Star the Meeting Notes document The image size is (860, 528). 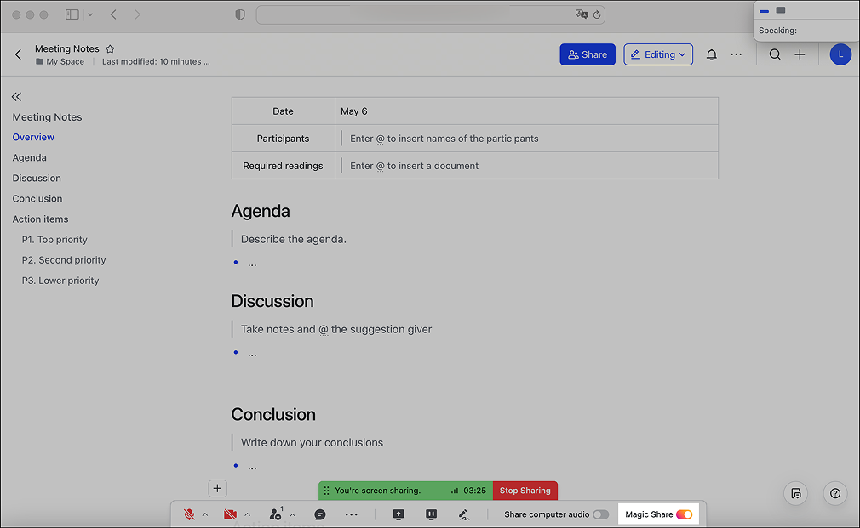point(110,49)
